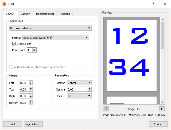This screenshot has width=171, height=130.
Task: Close the Print dialog
Action: tap(165, 4)
